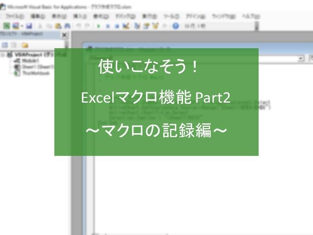The width and height of the screenshot is (313, 235).
Task: Open the デバッグ(D) menu
Action: pyautogui.click(x=125, y=16)
